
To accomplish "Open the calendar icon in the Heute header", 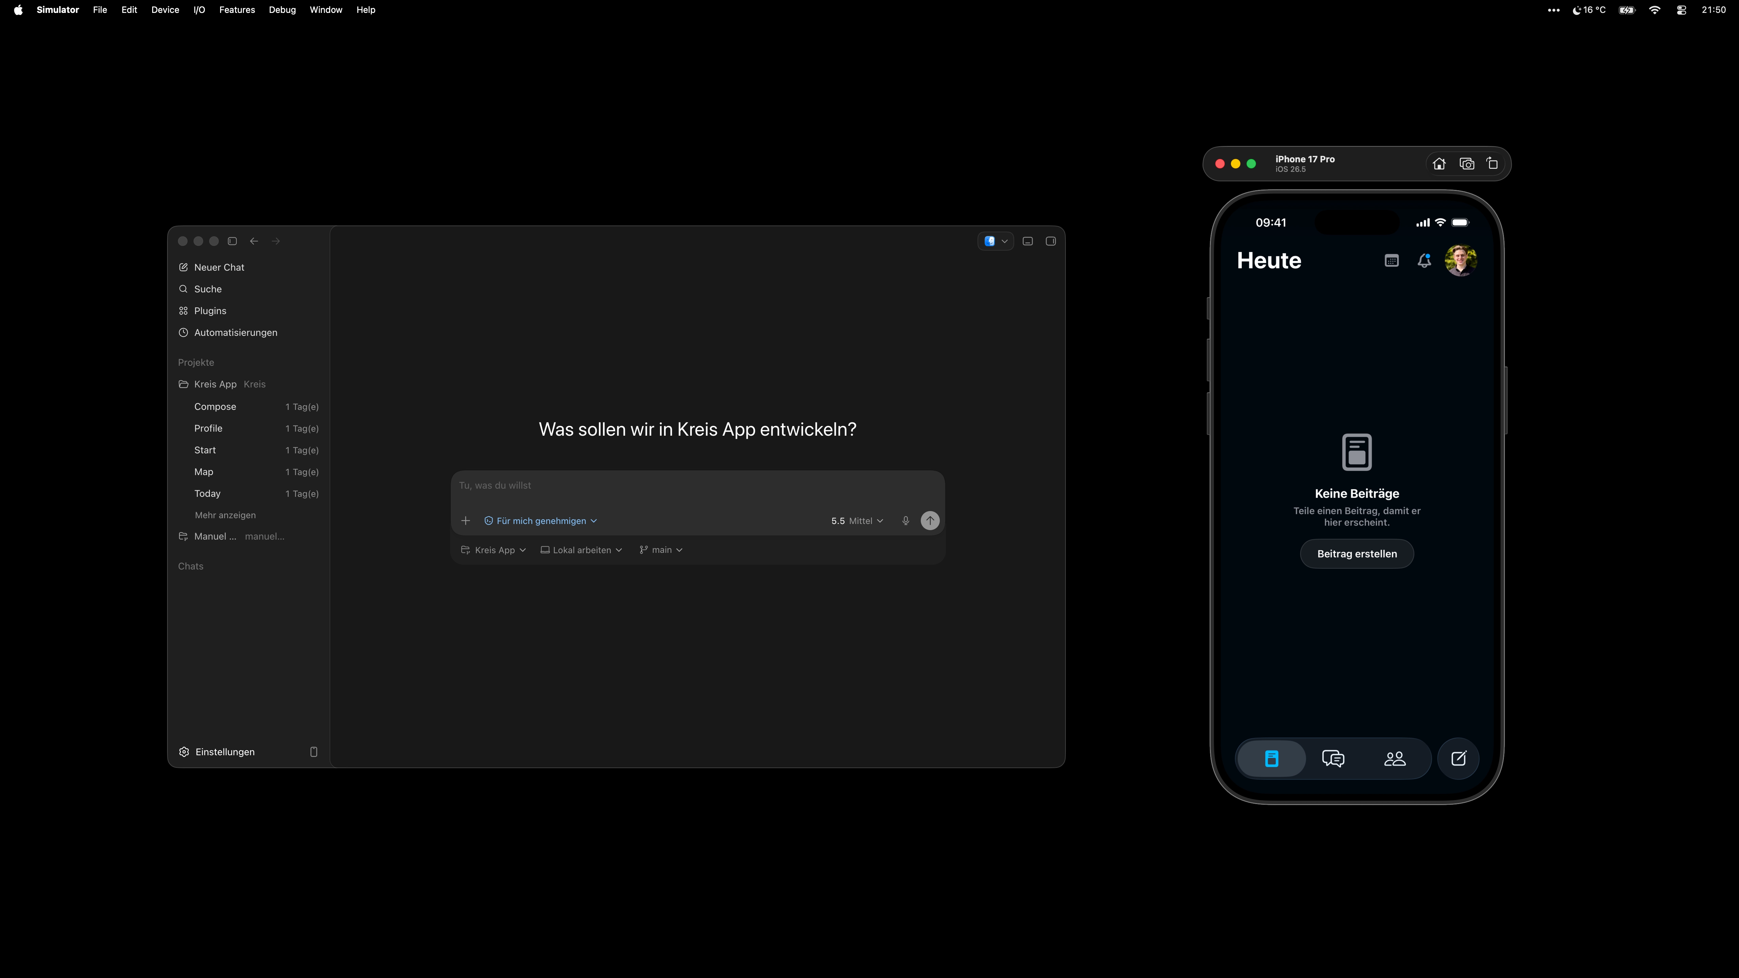I will tap(1391, 260).
